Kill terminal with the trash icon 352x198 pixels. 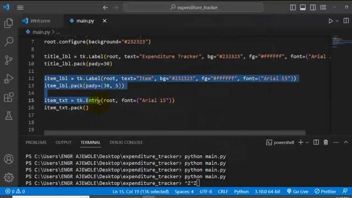coord(326,142)
